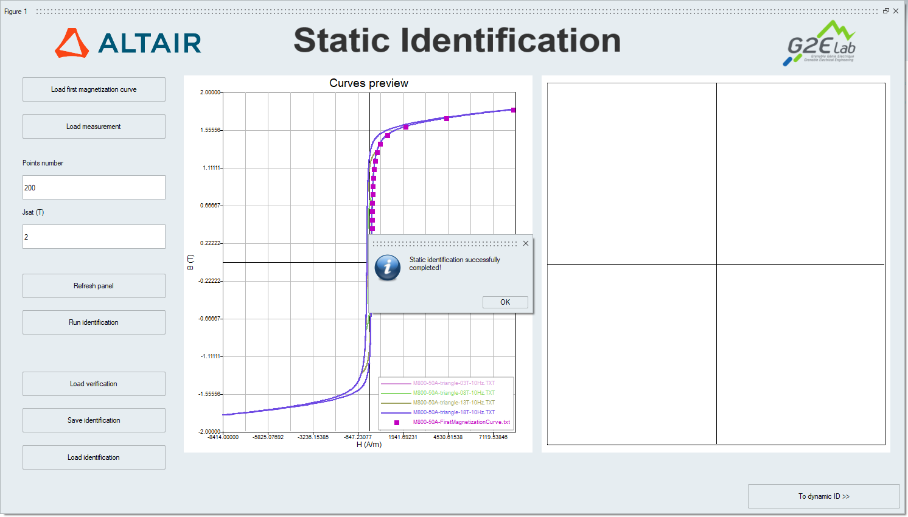Viewport: 908px width, 517px height.
Task: Click the triangle-03T-10Hz legend entry
Action: point(453,383)
